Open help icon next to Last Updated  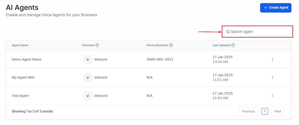[233, 45]
